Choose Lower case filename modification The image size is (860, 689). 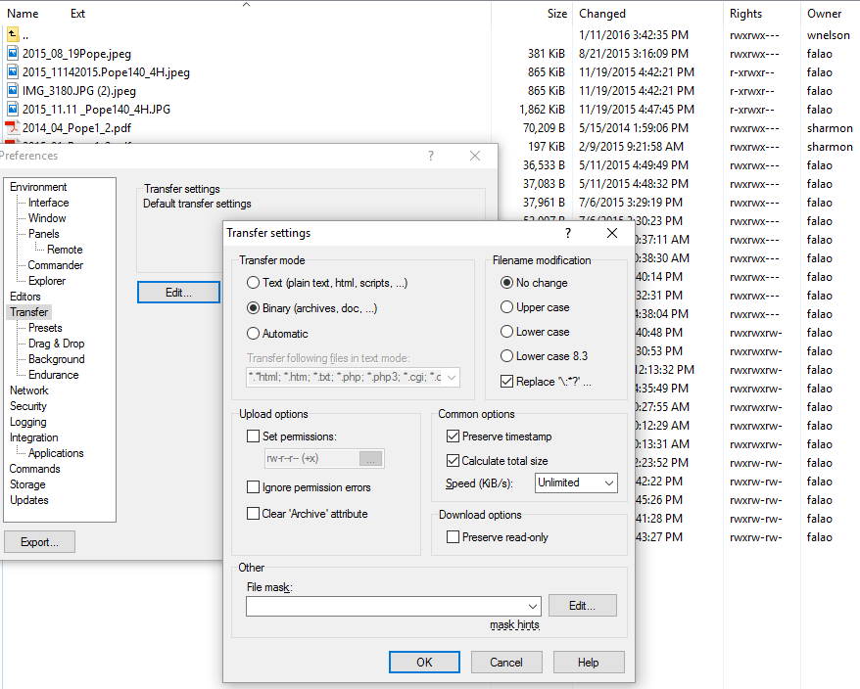[507, 332]
